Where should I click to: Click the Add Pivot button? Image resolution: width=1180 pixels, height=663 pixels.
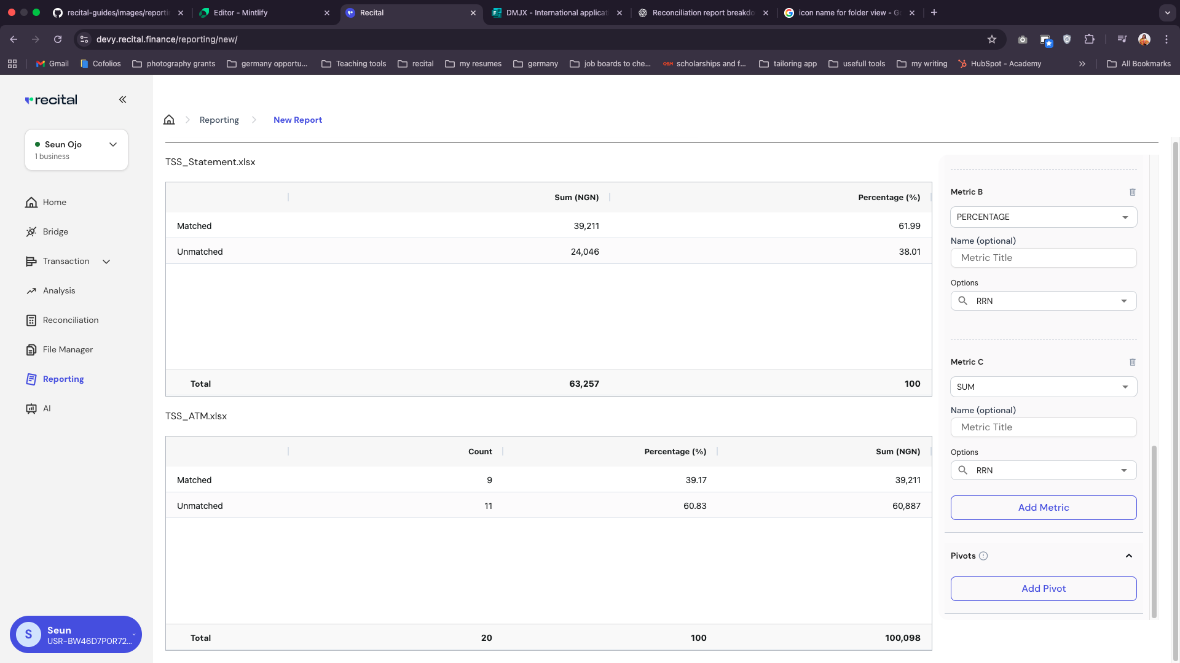1044,588
